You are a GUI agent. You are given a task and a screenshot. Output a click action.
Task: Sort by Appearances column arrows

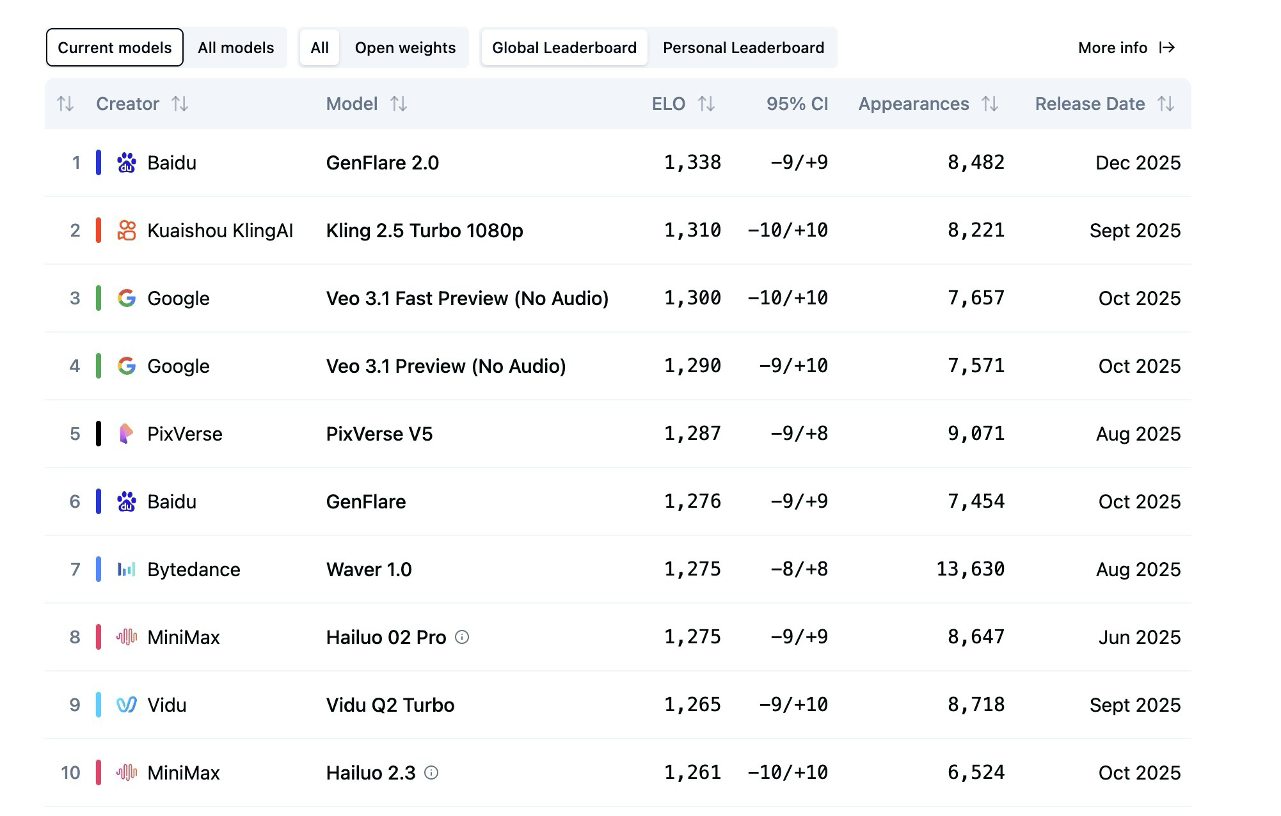(990, 104)
